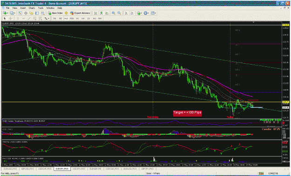
Task: Switch to the USDCHF,M15 chart tab
Action: click(45, 169)
